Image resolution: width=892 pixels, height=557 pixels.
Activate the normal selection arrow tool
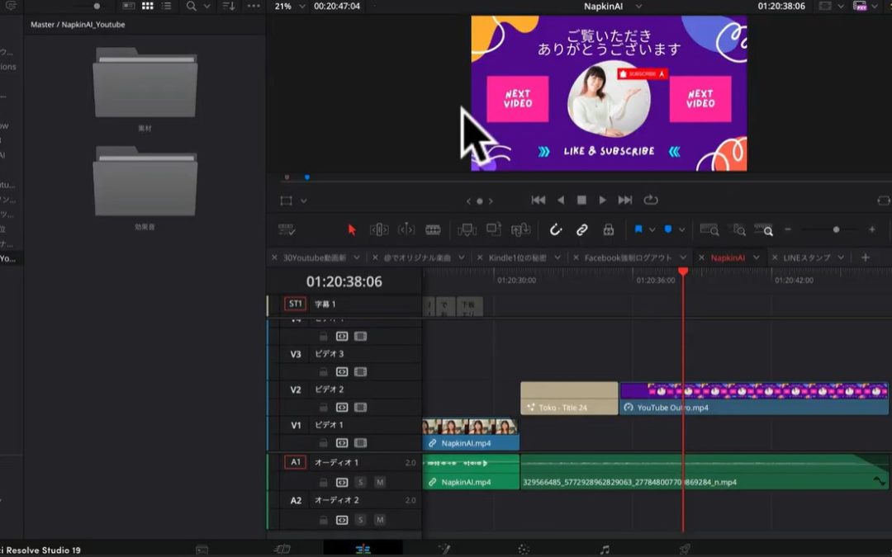[350, 229]
